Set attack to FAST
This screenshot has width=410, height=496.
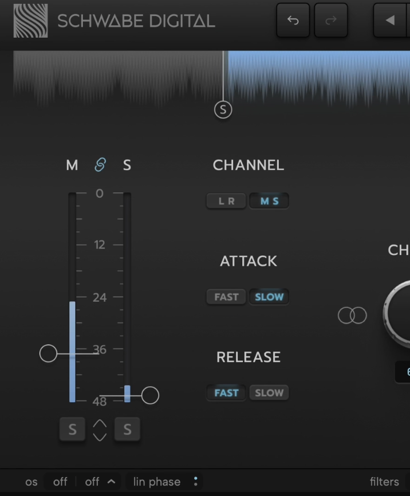coord(226,297)
